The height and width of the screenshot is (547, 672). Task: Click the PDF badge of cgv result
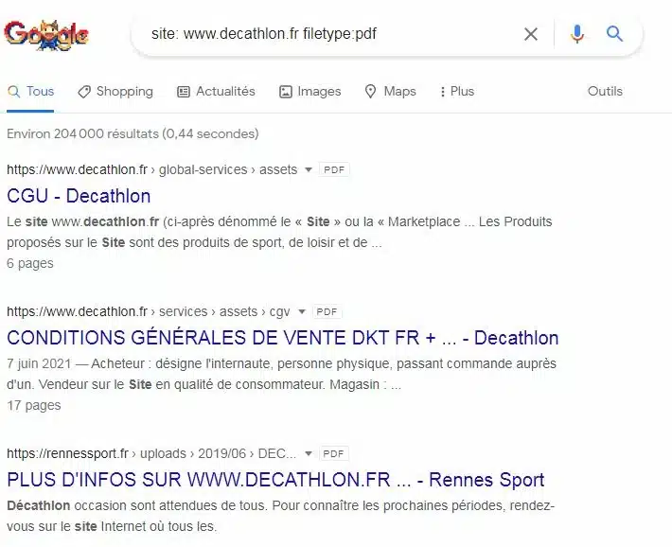[327, 311]
